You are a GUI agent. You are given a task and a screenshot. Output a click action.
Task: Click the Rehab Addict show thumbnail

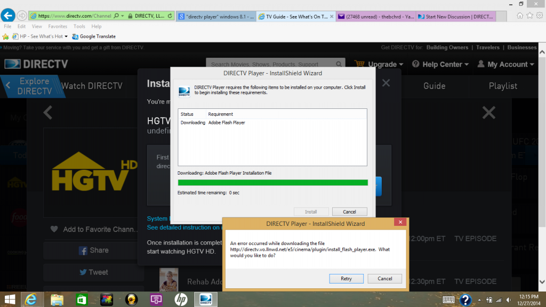click(x=168, y=280)
